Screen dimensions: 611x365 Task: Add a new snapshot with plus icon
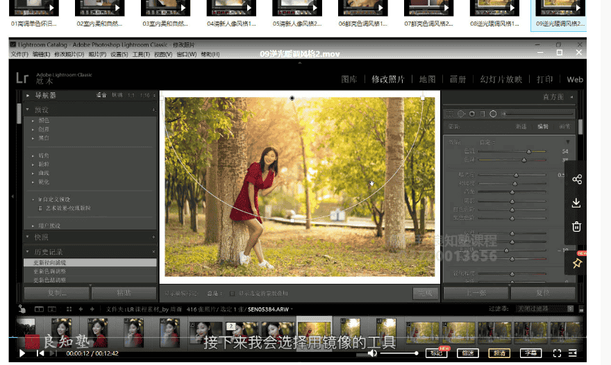[153, 237]
